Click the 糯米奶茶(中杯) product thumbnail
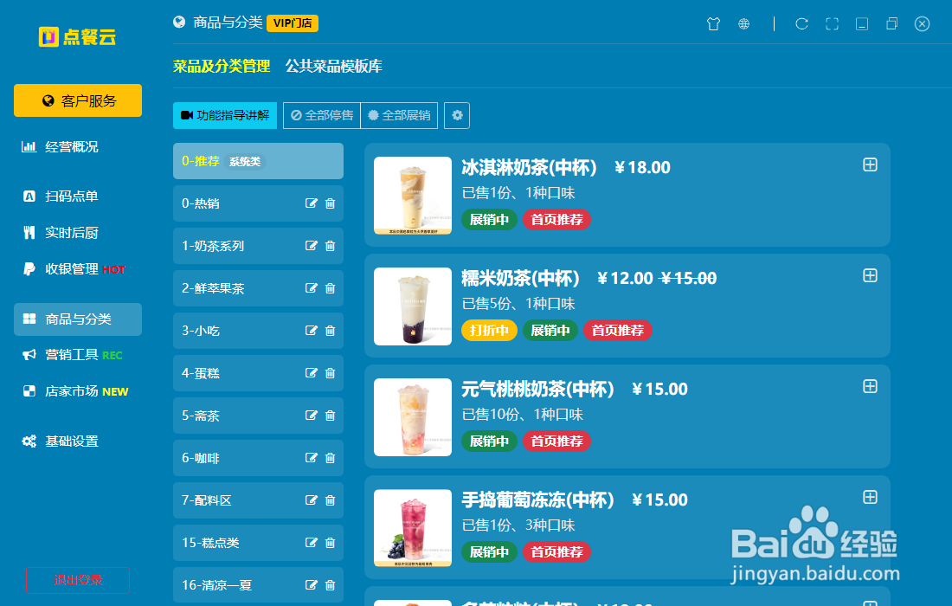The height and width of the screenshot is (606, 952). click(413, 306)
